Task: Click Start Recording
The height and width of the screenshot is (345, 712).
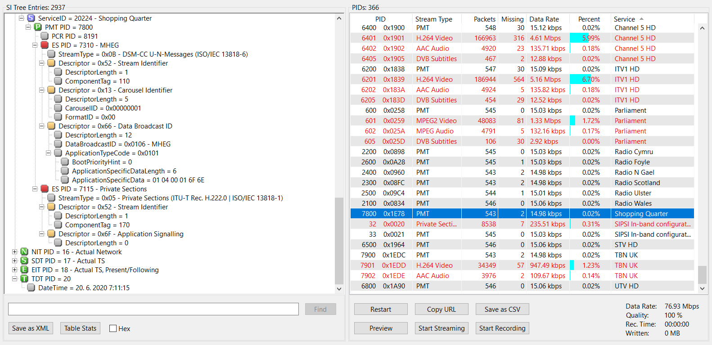Action: pyautogui.click(x=502, y=328)
